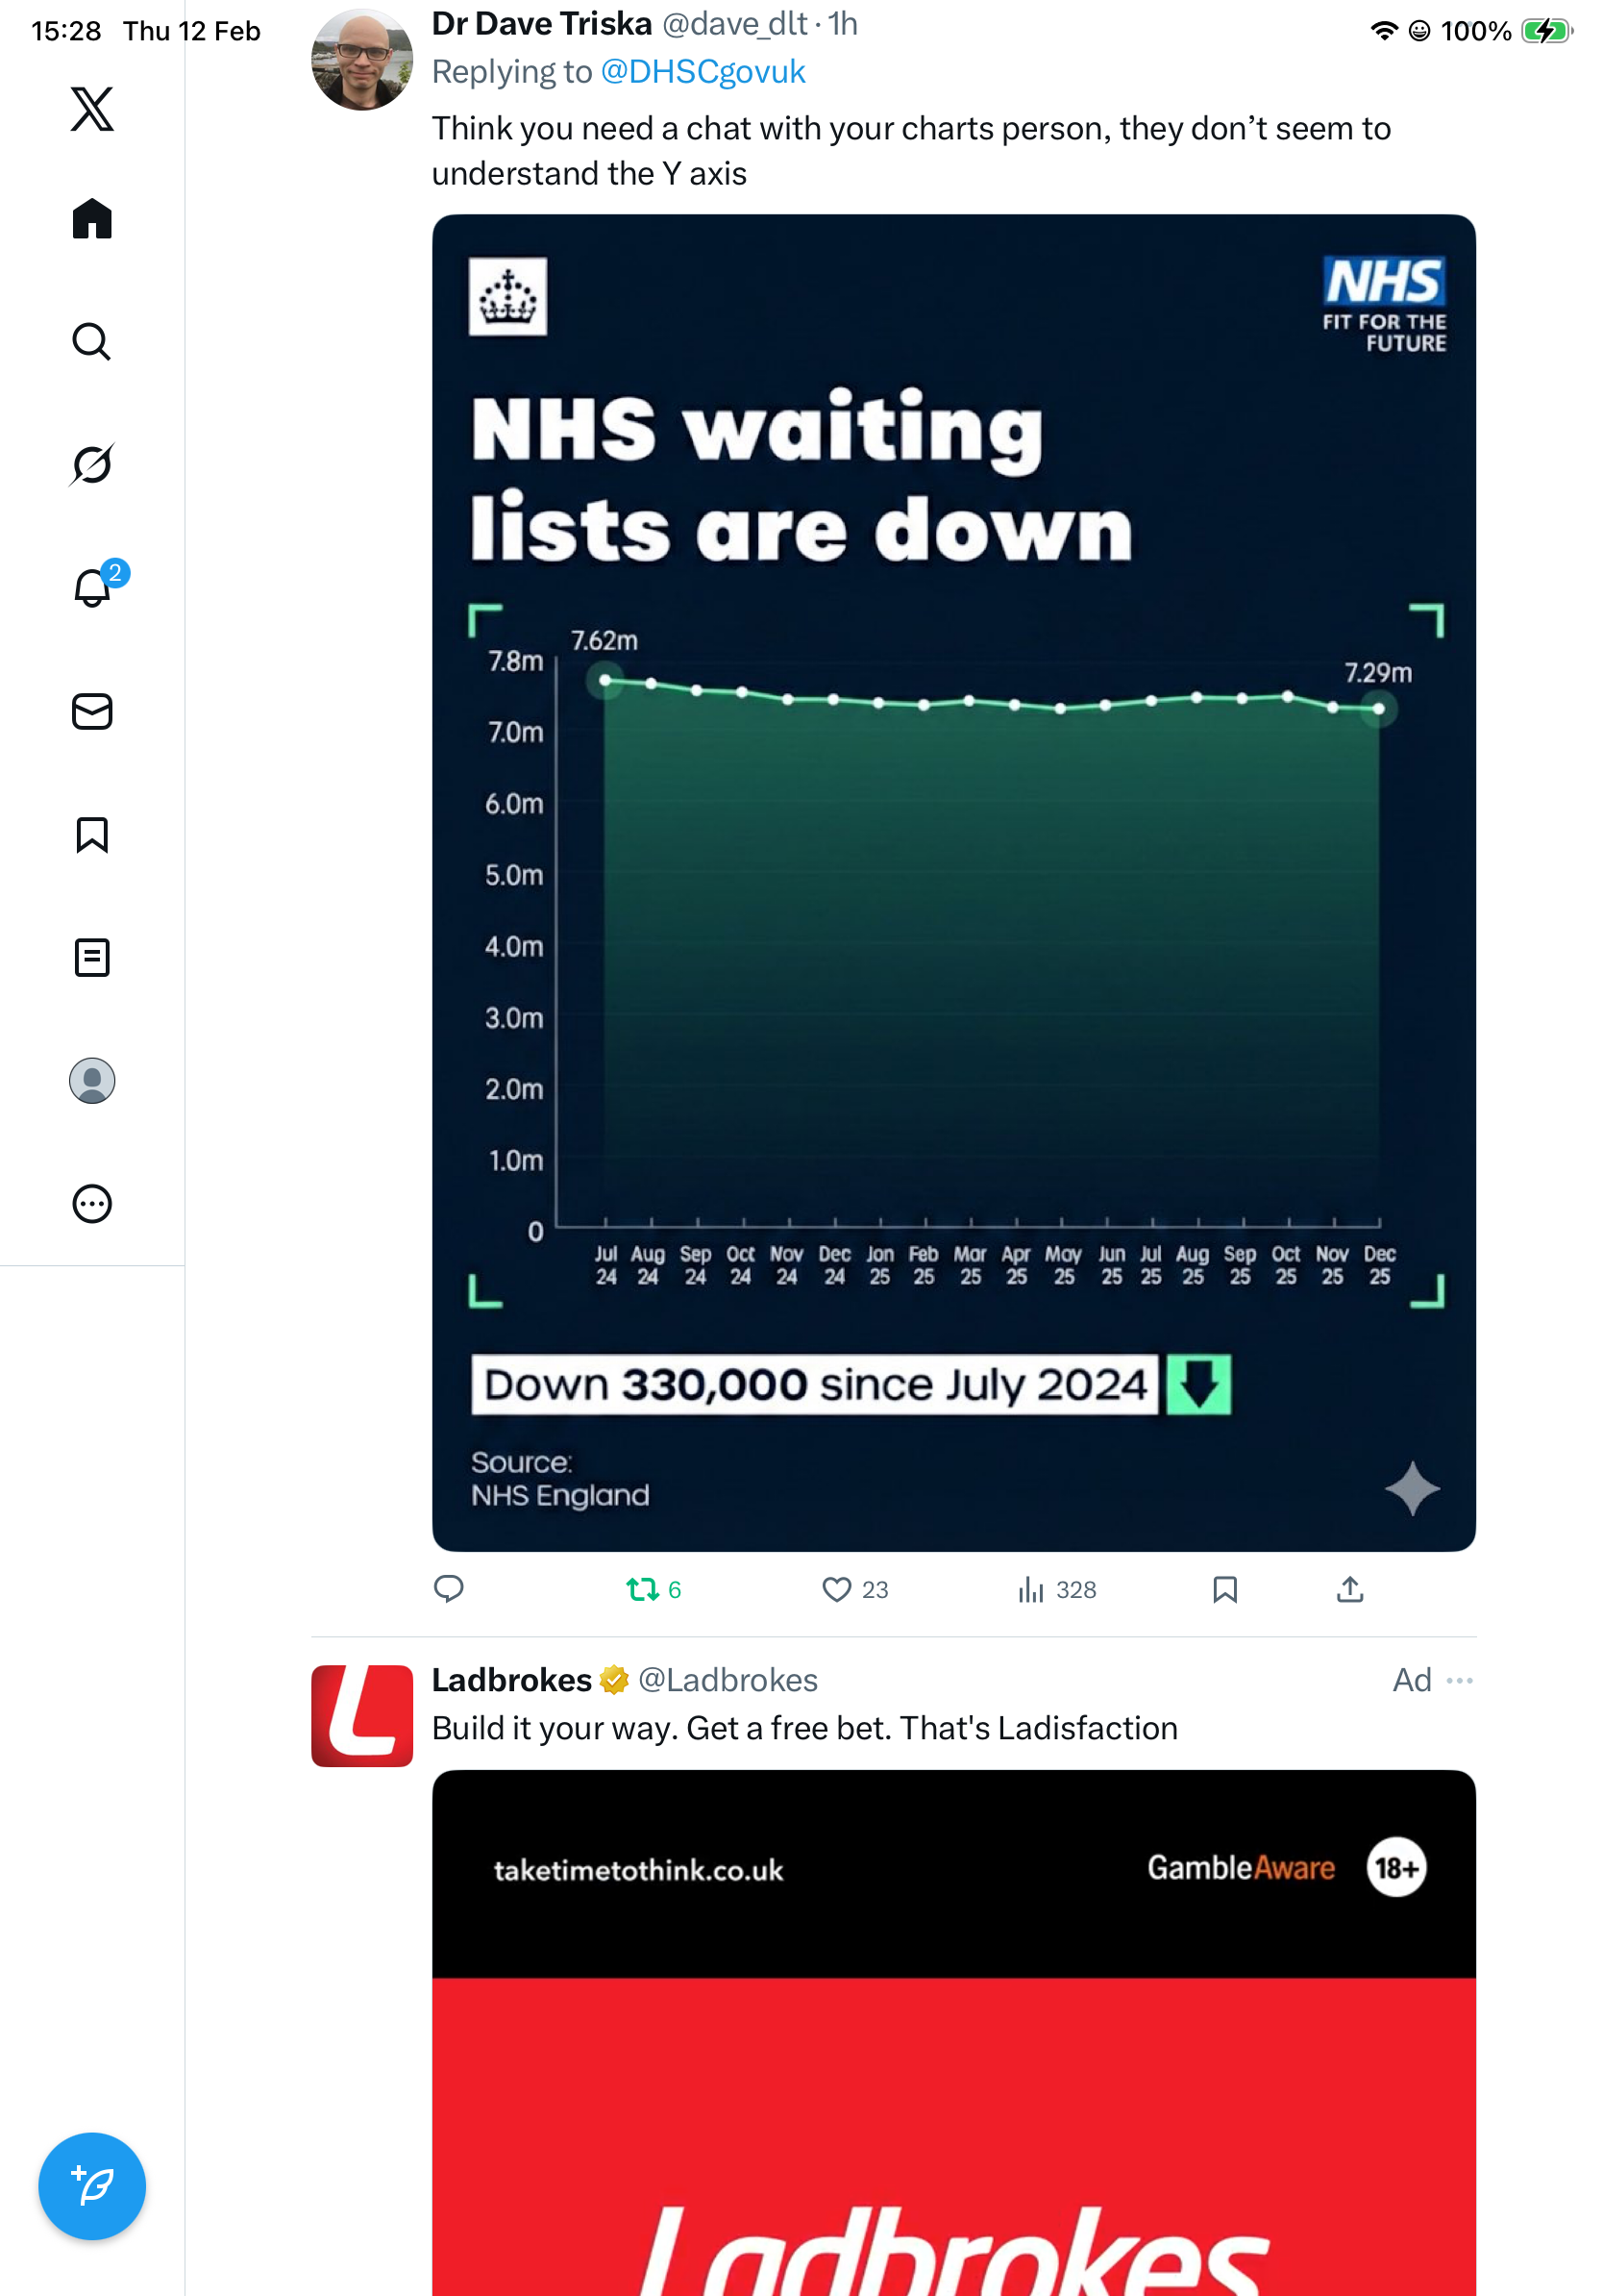Open the Ladbrokes ad options menu
Image resolution: width=1603 pixels, height=2296 pixels.
1460,1680
